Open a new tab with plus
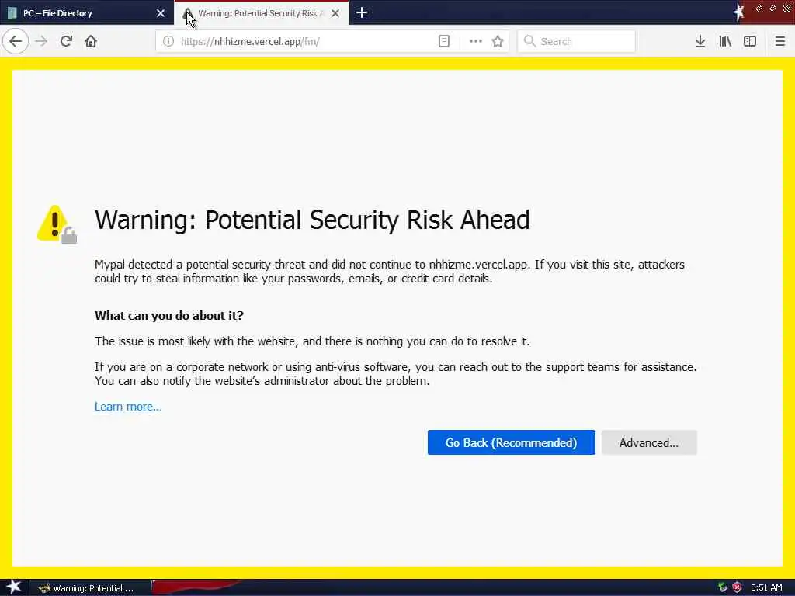This screenshot has width=795, height=596. pos(362,12)
